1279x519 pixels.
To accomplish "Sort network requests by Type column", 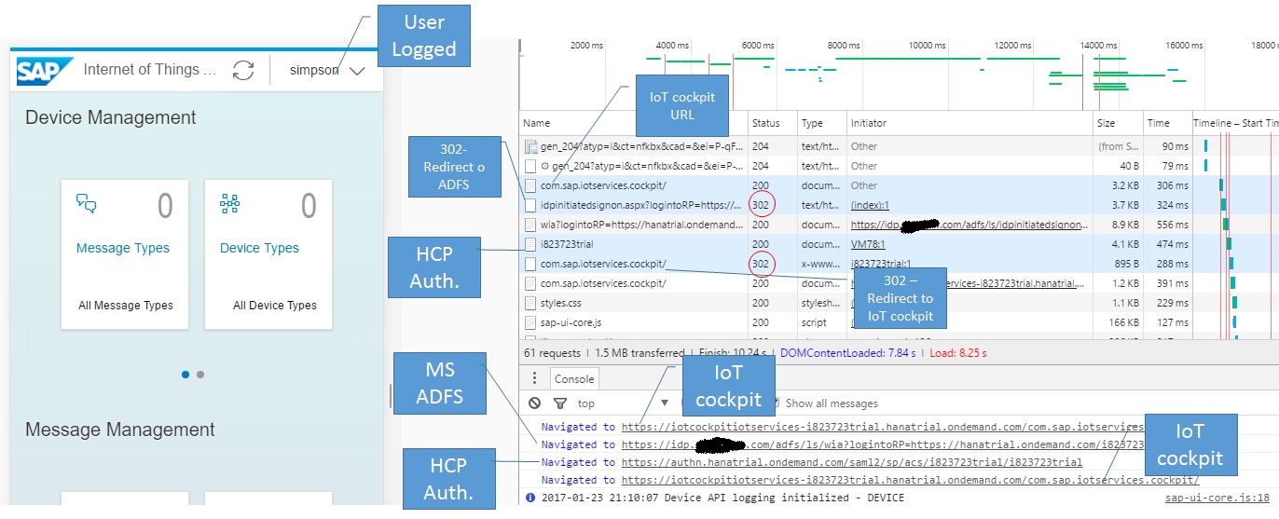I will [821, 123].
